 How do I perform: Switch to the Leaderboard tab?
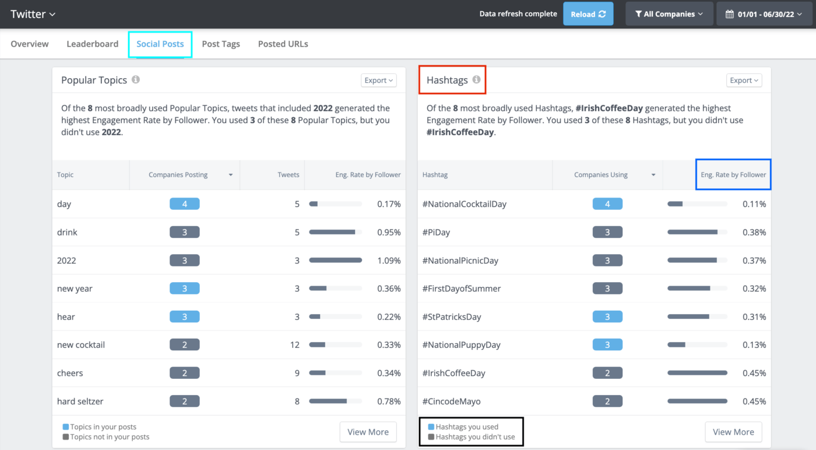(92, 44)
